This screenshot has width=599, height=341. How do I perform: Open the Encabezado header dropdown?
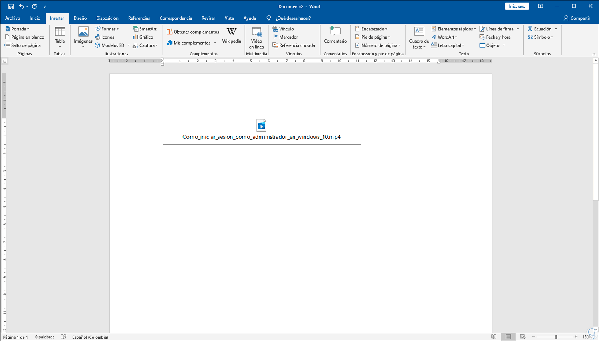click(371, 29)
